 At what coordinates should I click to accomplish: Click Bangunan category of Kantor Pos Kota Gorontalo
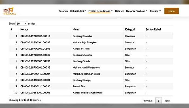click(130, 93)
